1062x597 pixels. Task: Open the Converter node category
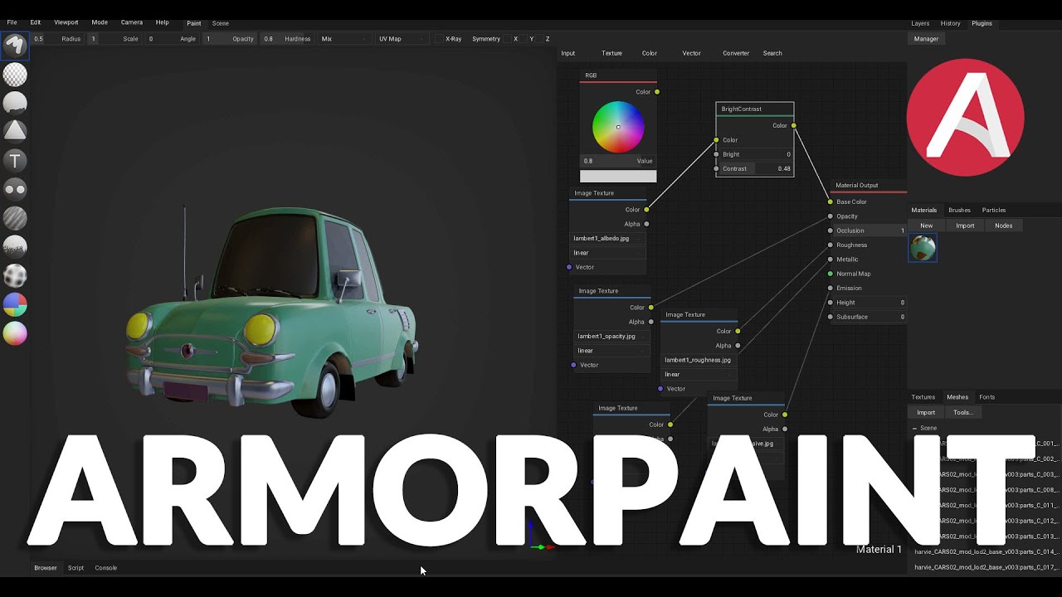point(736,53)
